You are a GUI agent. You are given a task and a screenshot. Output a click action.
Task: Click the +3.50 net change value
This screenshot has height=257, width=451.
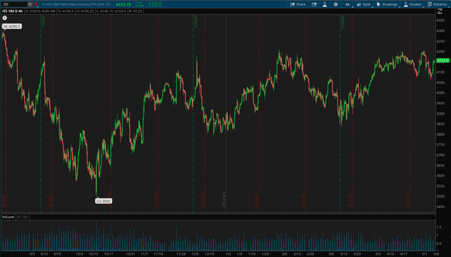140,3
